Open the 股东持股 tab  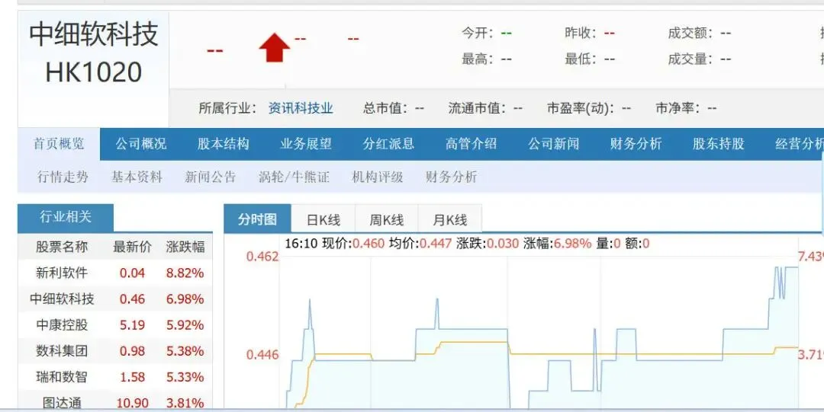pos(719,144)
